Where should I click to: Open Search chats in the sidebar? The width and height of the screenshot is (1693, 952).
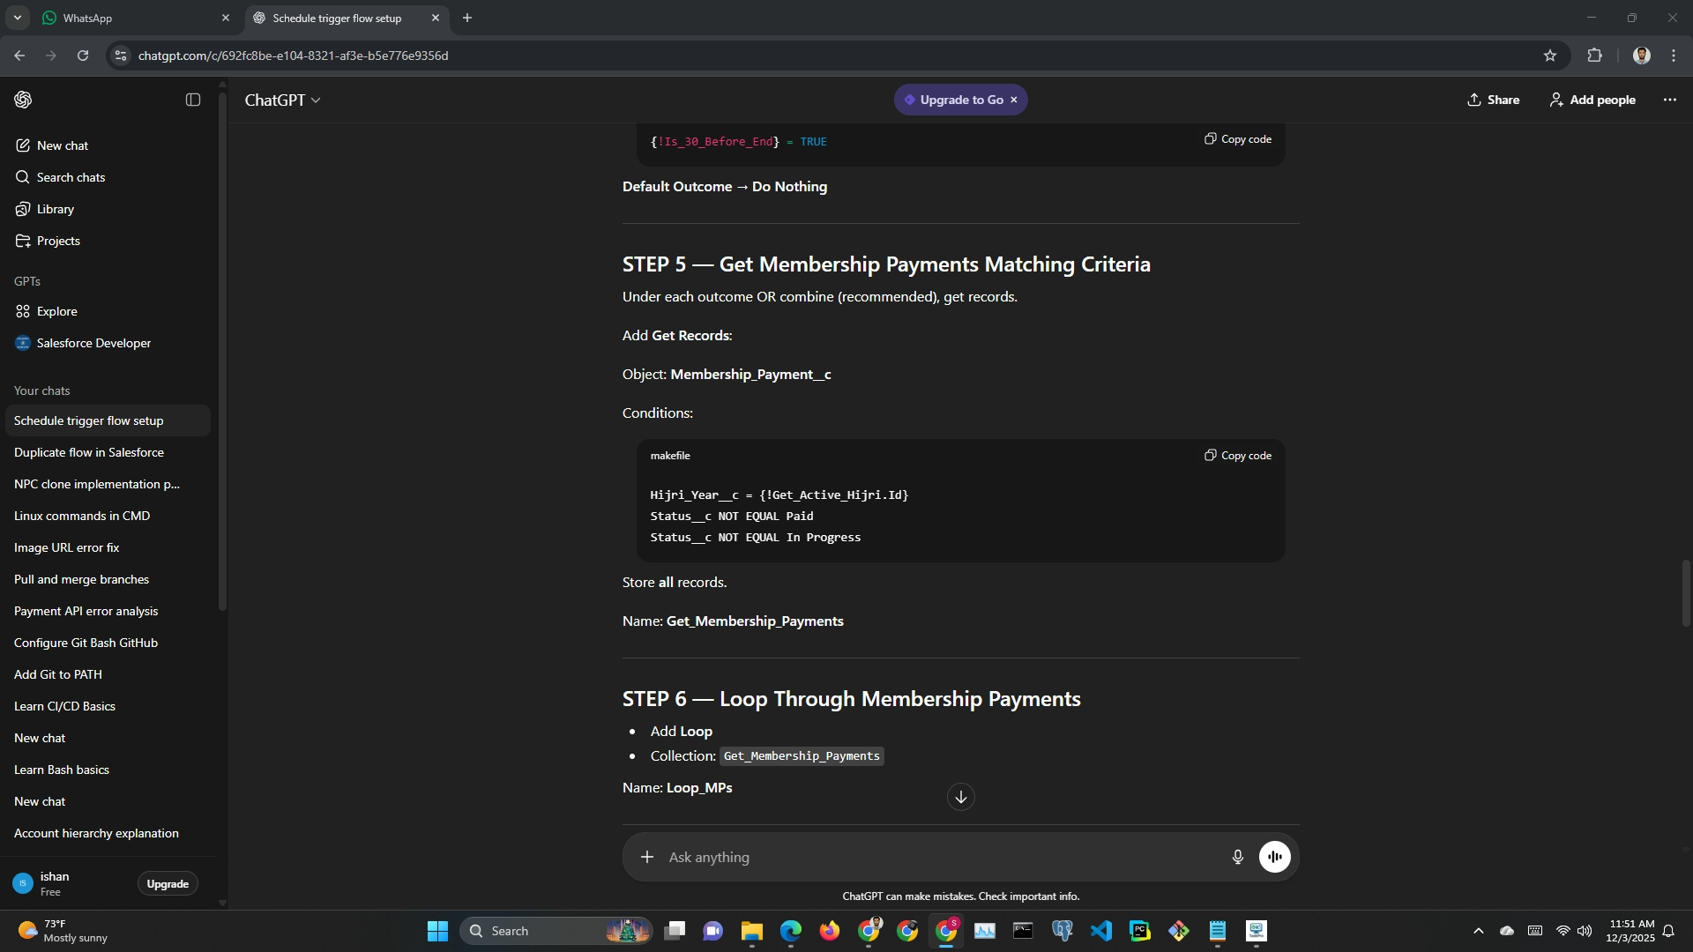pos(71,177)
